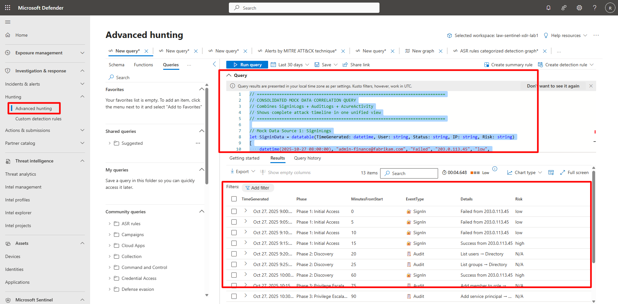Select the New graph tab
This screenshot has width=618, height=304.
tap(423, 51)
